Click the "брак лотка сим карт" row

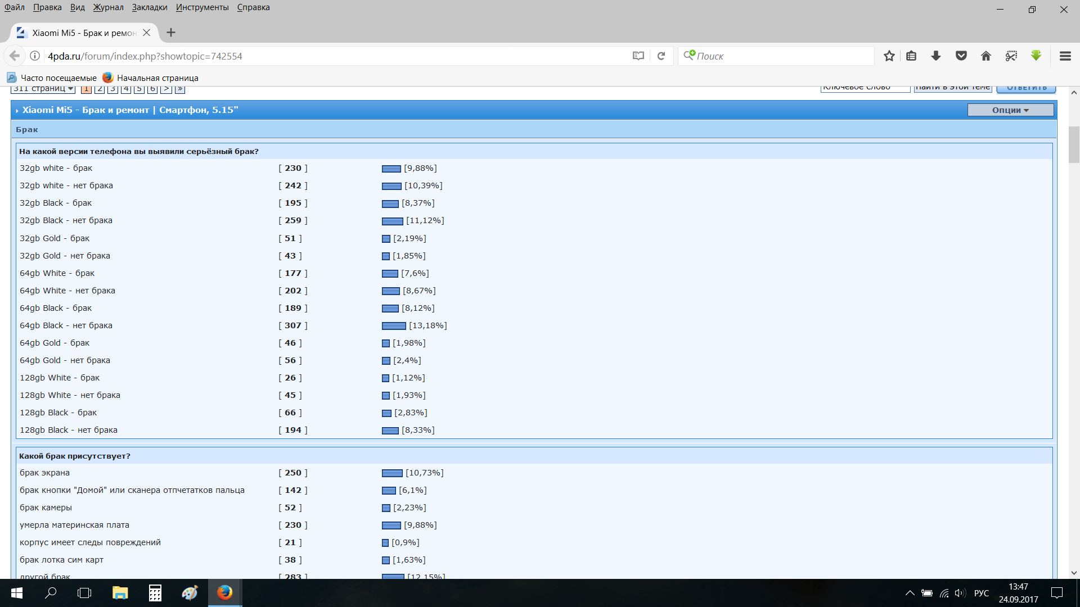[x=534, y=560]
